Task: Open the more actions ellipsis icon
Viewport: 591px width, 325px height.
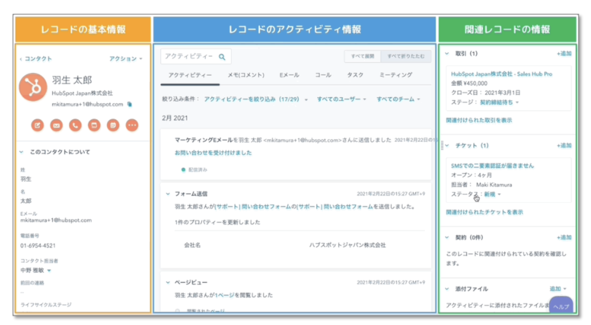Action: tap(131, 125)
